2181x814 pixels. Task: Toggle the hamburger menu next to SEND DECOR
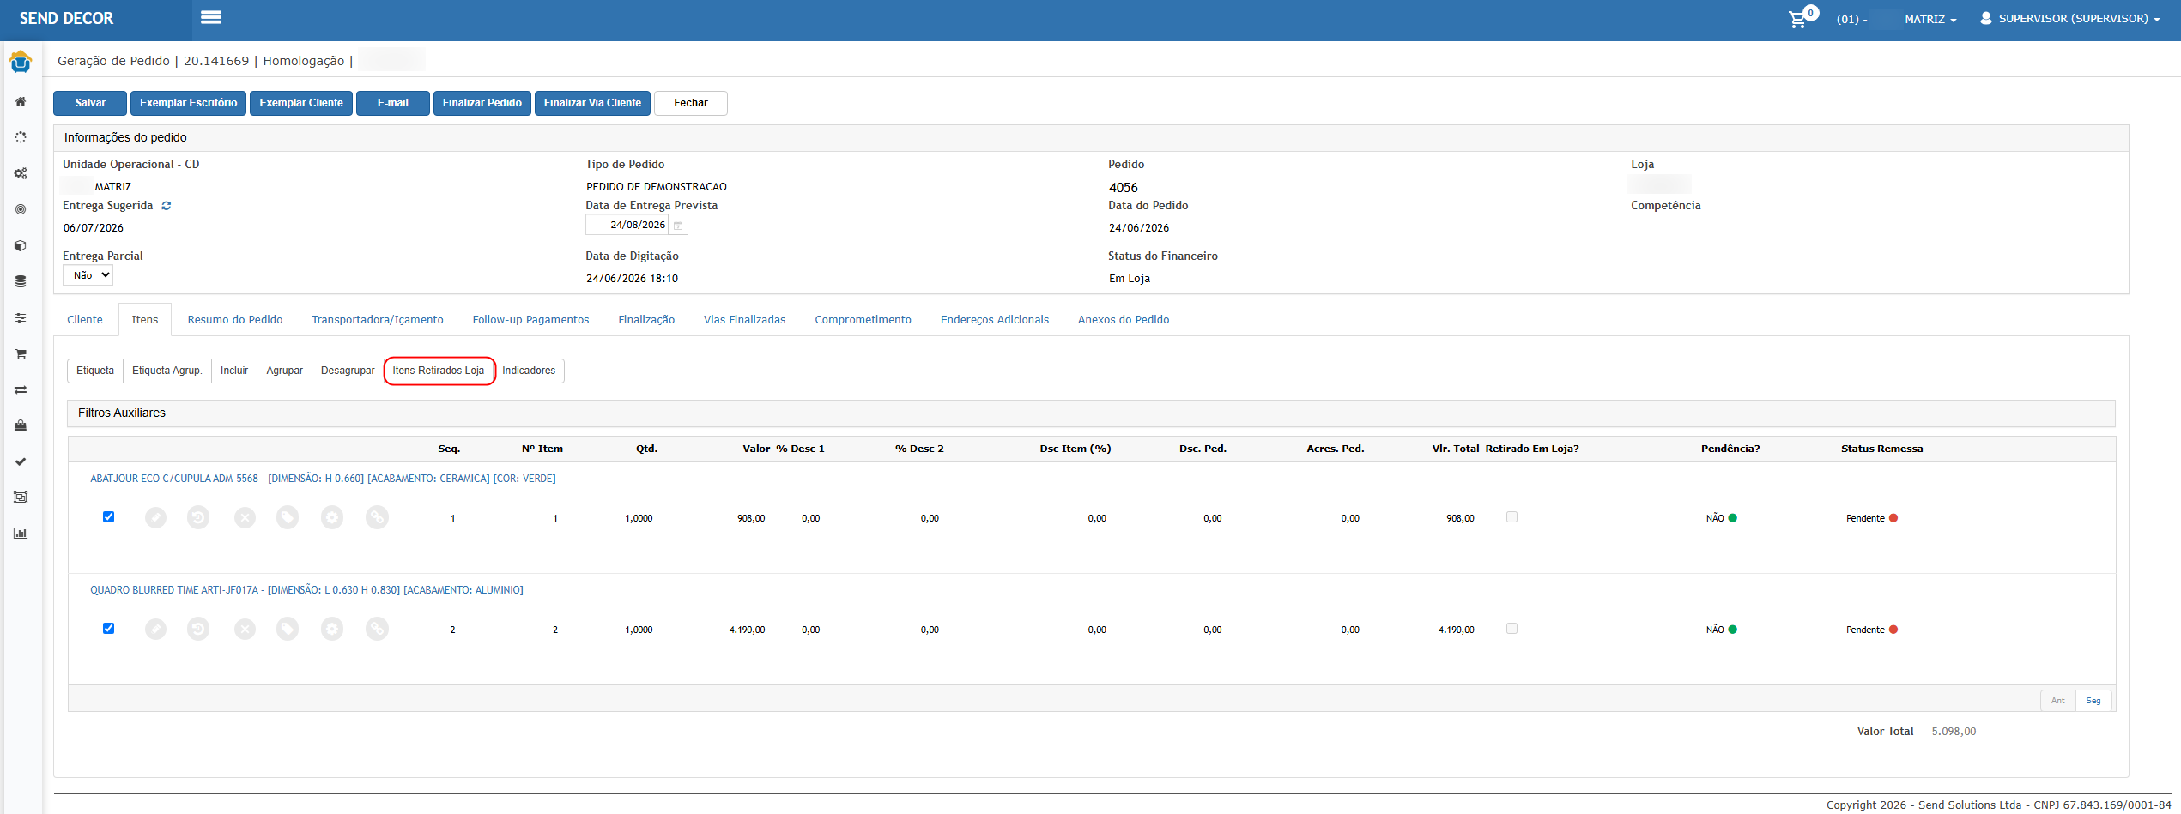[x=211, y=18]
